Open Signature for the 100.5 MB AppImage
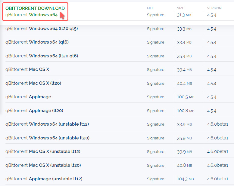Screen dimensions: 234x186 155,97
